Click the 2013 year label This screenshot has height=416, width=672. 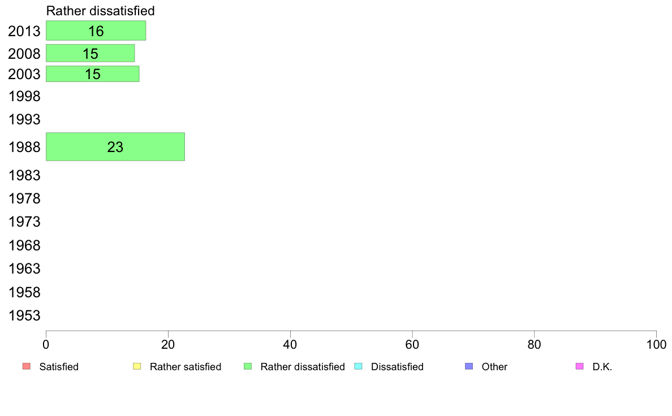(24, 31)
